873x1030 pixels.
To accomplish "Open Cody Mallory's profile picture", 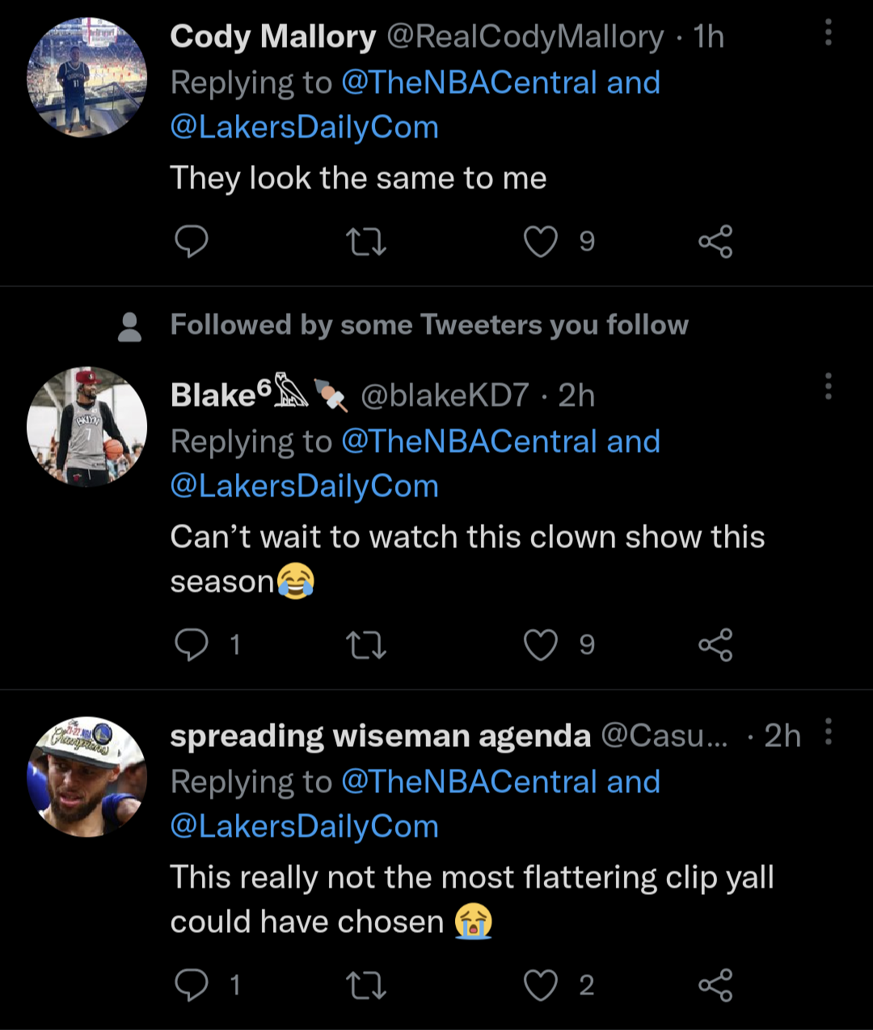I will [87, 78].
